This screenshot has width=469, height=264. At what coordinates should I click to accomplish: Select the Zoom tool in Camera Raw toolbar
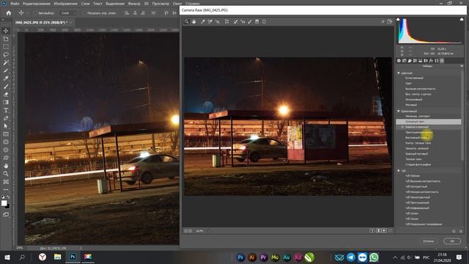click(187, 21)
